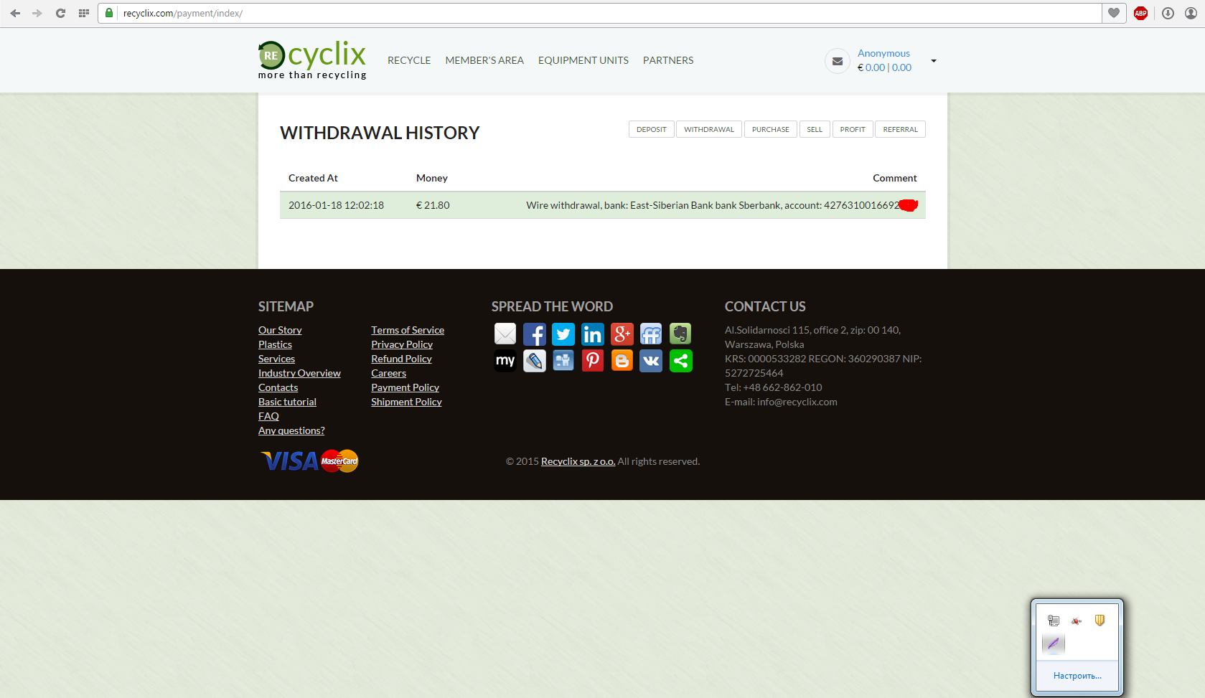Switch to the REFERRAL history tab

point(901,129)
